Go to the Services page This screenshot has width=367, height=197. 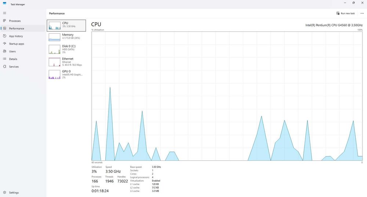14,67
